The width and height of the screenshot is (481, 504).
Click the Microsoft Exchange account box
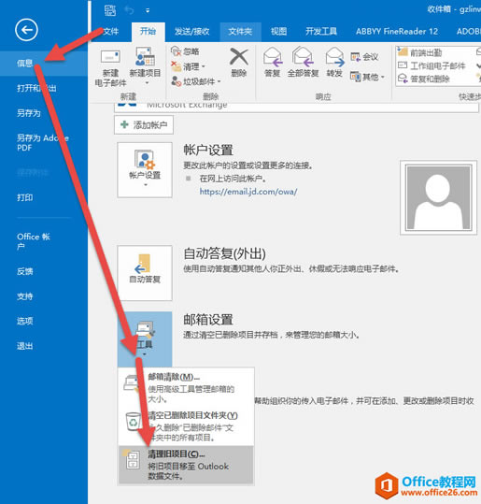[296, 108]
